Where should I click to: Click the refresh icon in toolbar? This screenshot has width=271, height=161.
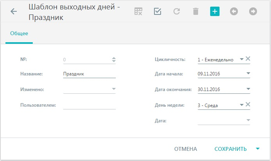click(177, 11)
